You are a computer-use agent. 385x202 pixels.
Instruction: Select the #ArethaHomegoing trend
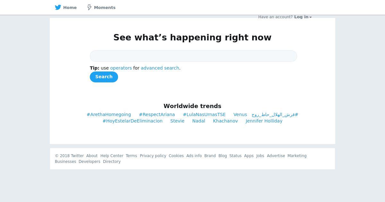point(109,114)
